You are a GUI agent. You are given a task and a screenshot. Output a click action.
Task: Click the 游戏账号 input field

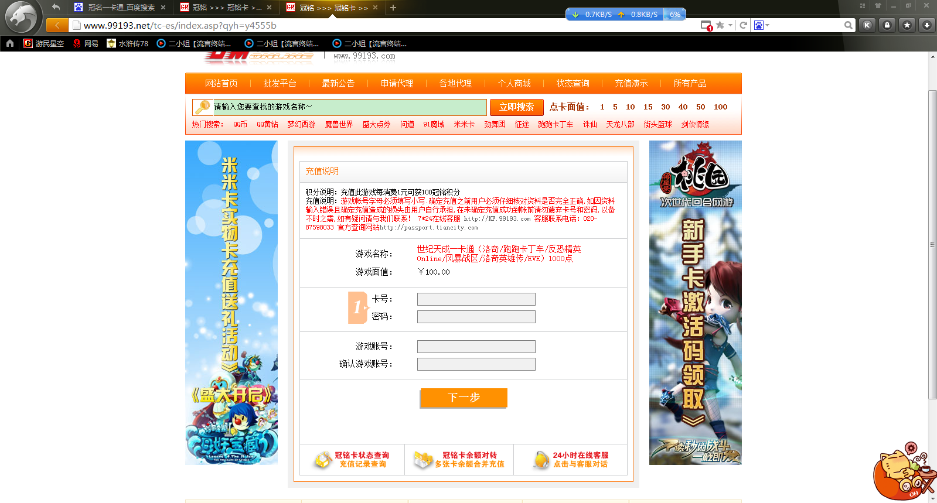[476, 347]
